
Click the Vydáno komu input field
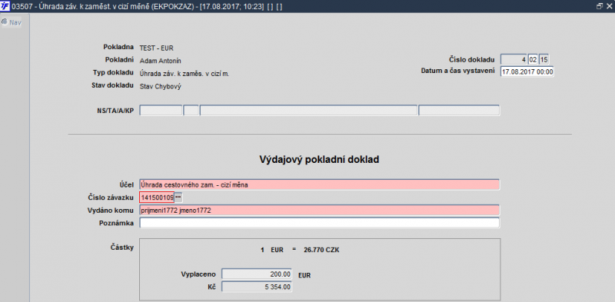319,211
